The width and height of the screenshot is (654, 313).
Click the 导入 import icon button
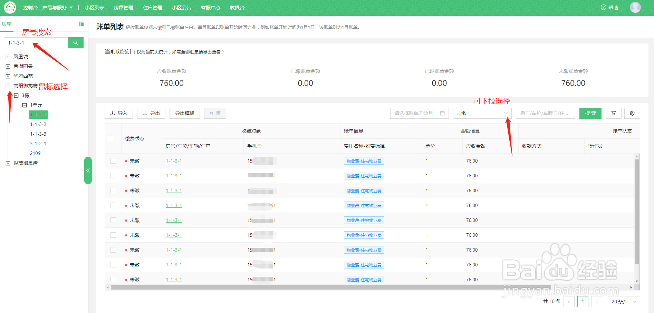(118, 113)
